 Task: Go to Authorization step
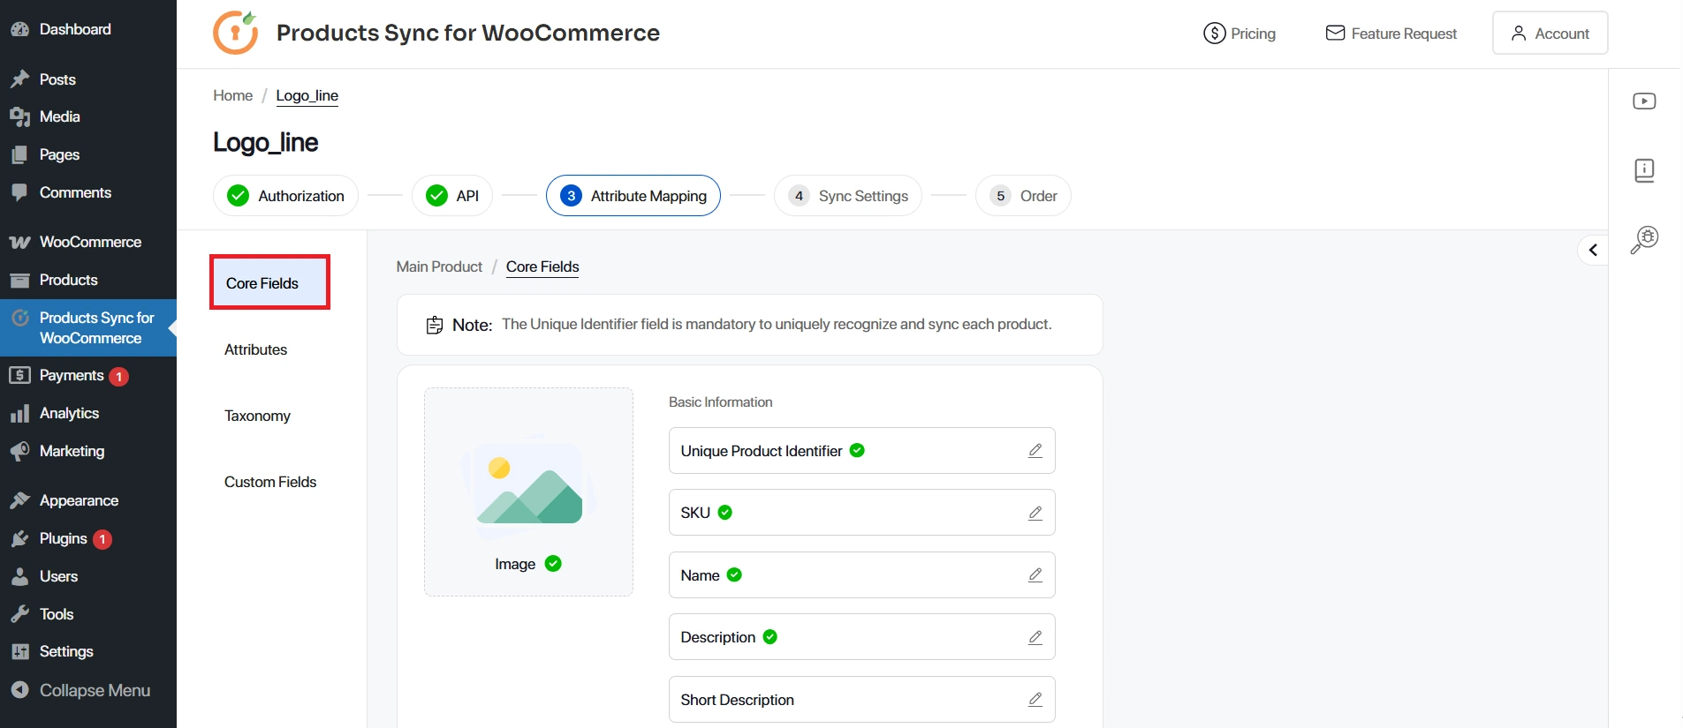point(285,196)
